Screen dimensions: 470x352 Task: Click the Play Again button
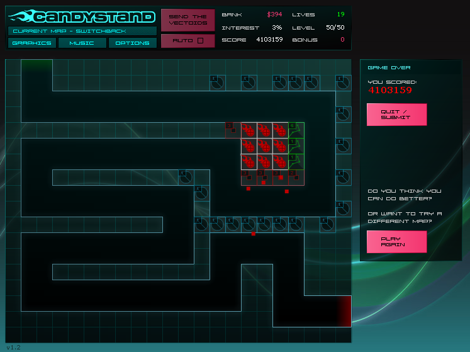coord(396,242)
